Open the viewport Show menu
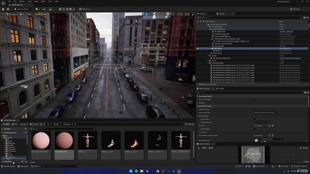Viewport: 310px width, 174px height. 29,14
